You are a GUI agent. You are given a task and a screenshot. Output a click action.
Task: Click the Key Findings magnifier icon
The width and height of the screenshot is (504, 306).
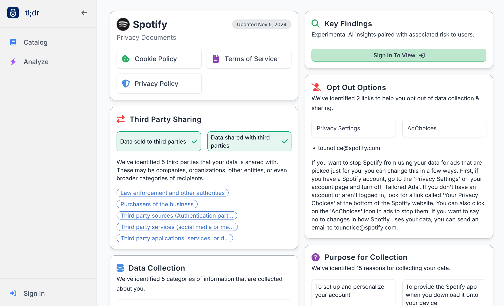(316, 24)
